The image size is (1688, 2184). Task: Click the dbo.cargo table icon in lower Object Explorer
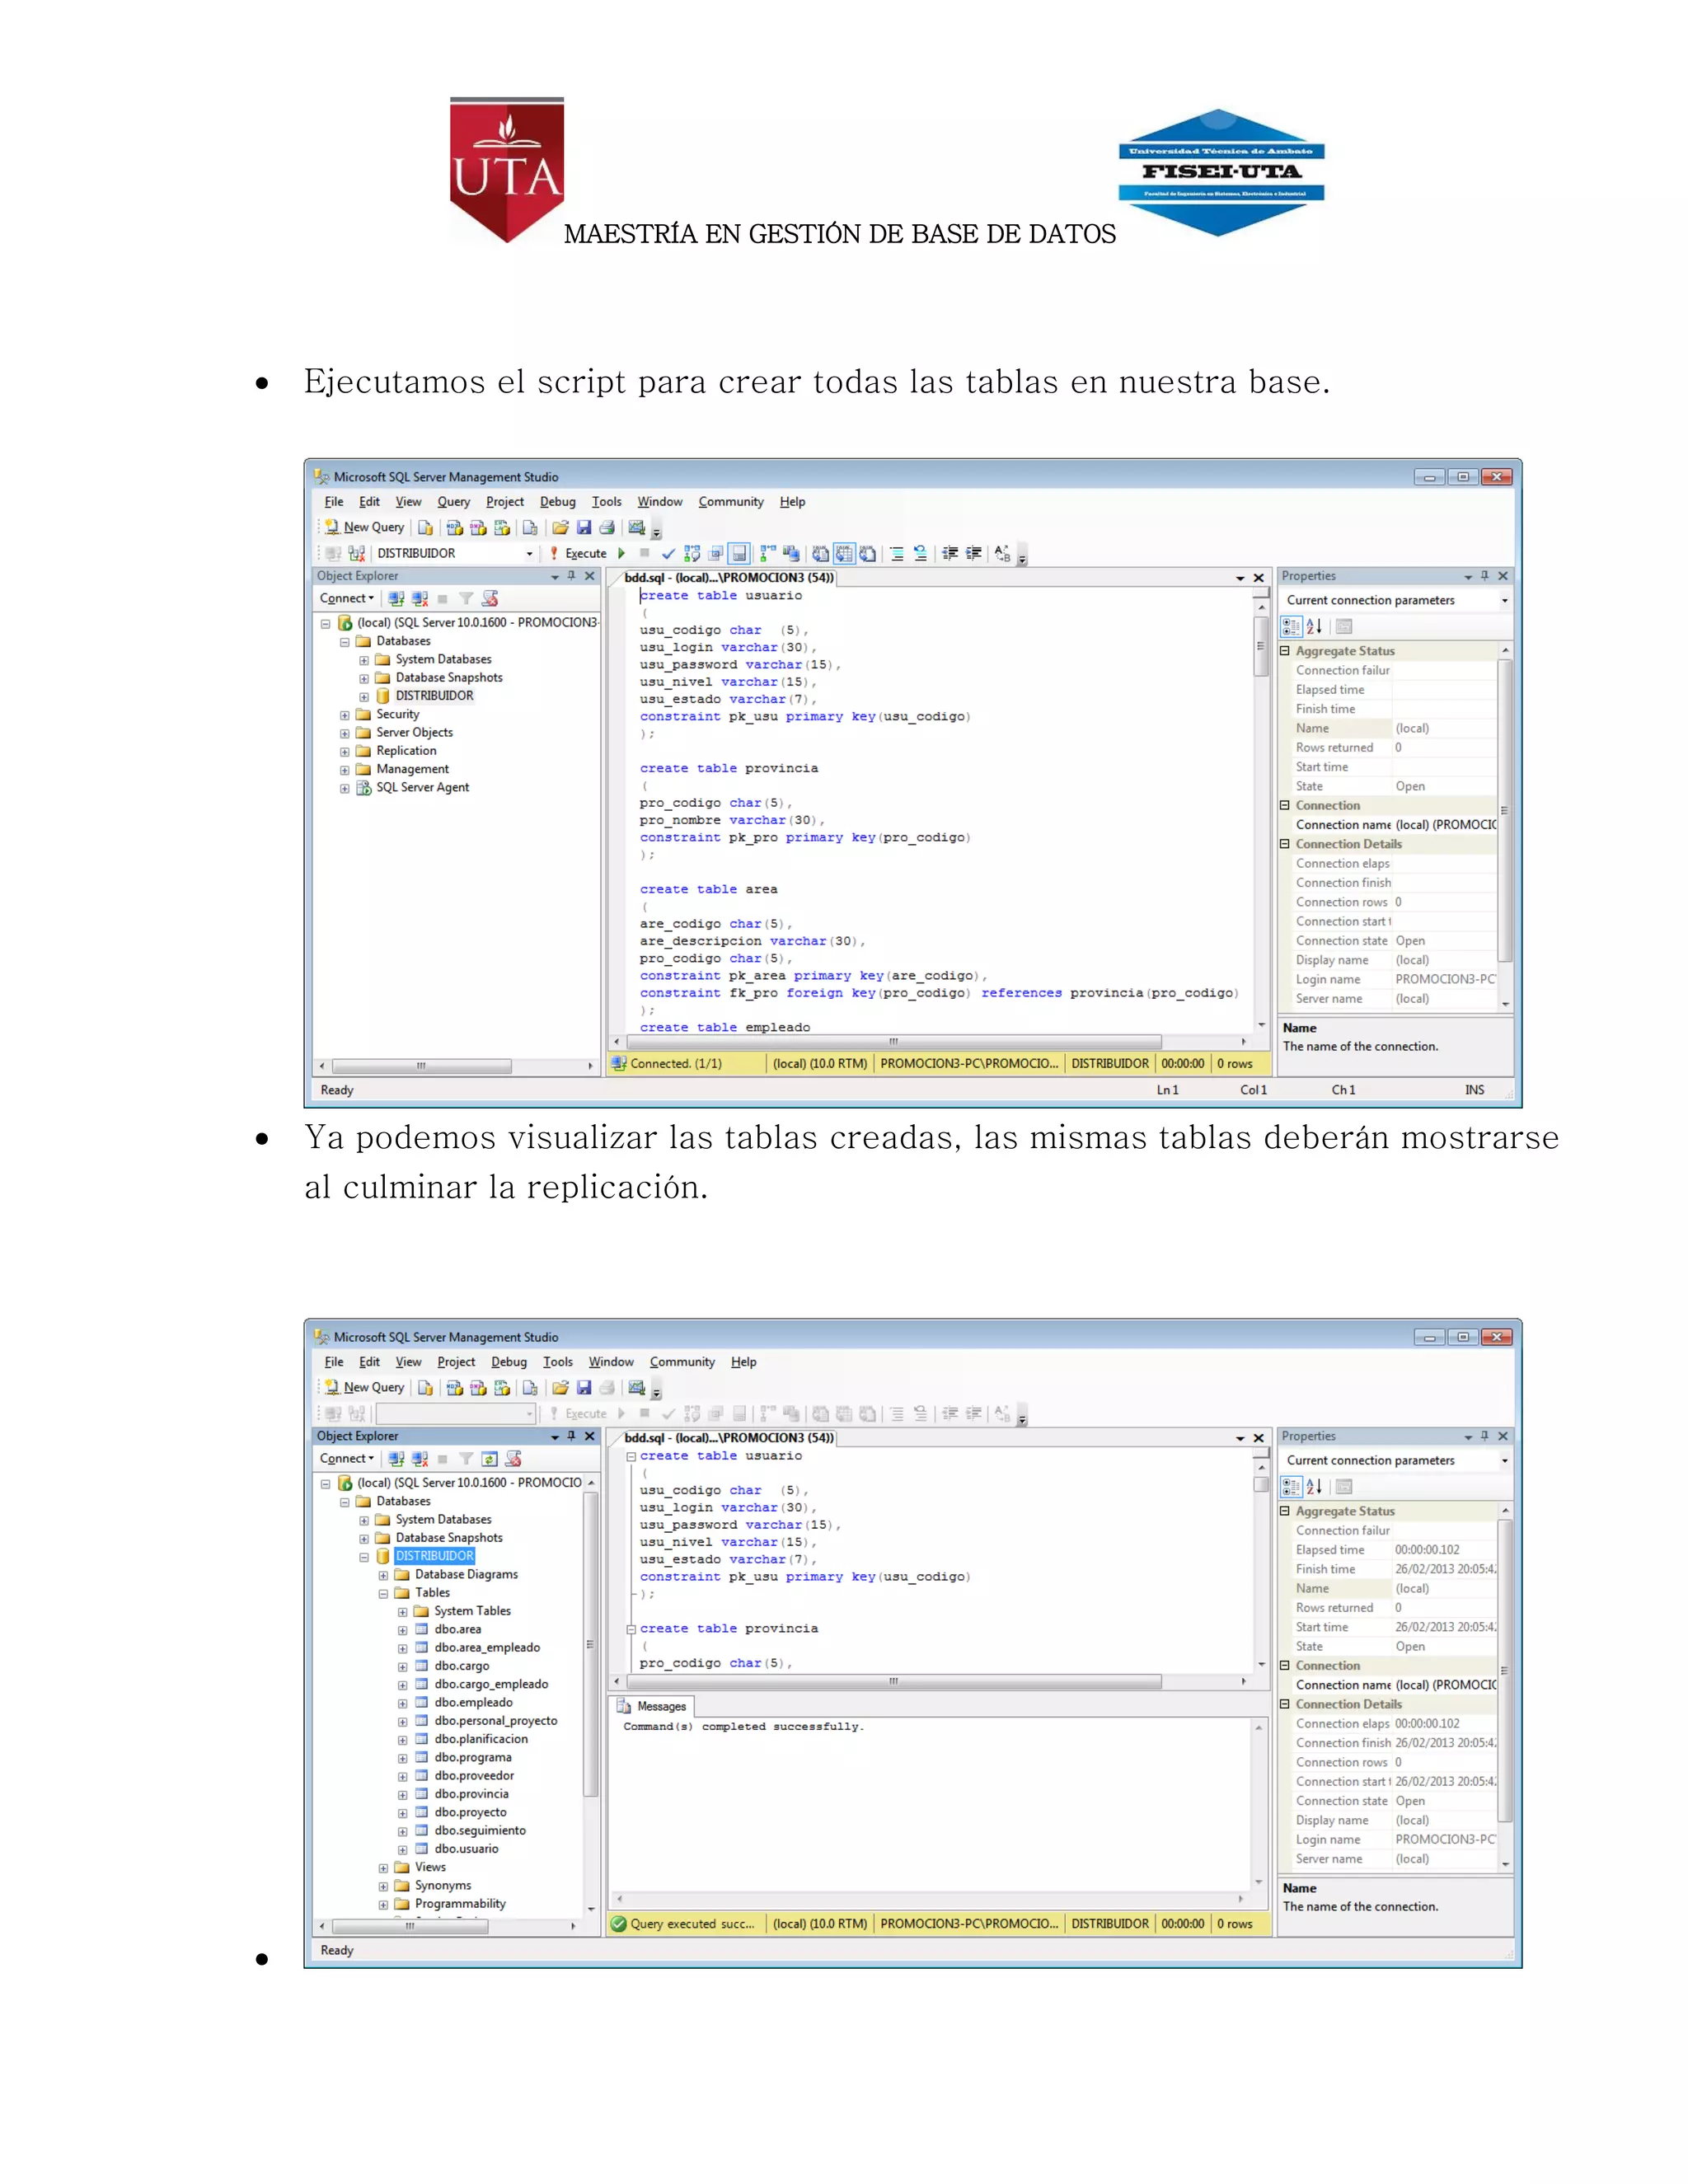coord(421,1666)
